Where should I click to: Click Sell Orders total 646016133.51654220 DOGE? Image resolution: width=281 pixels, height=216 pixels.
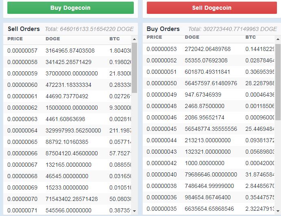[x=89, y=29]
